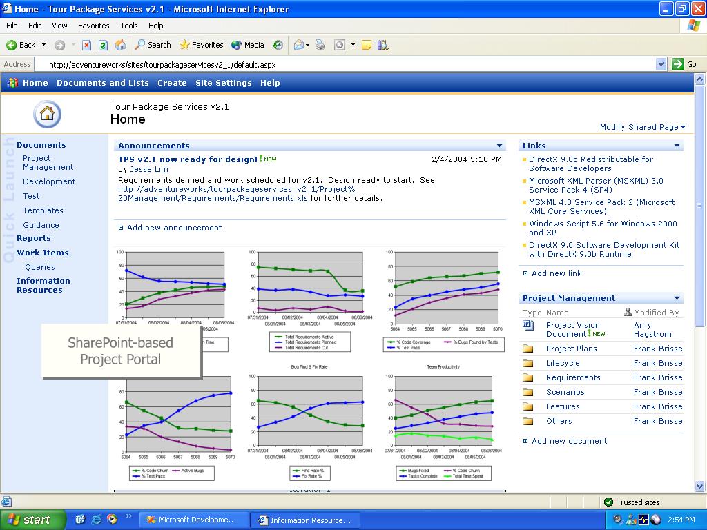Click the SharePoint icon beside Home nav
Screen dimensions: 707x530
pyautogui.click(x=12, y=83)
